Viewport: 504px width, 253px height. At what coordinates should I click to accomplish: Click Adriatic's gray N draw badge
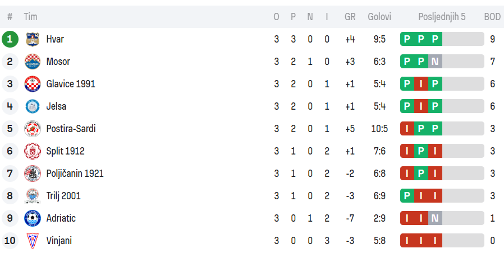click(435, 218)
